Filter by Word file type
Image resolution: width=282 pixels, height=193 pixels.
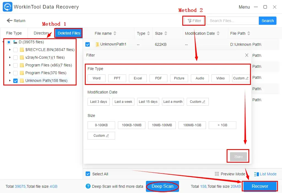click(96, 78)
